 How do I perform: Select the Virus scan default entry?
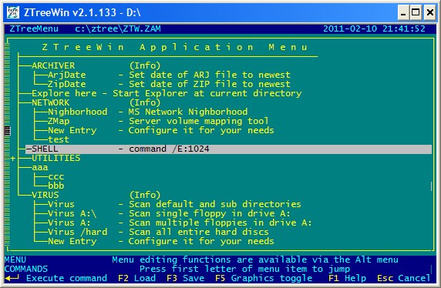coord(61,204)
